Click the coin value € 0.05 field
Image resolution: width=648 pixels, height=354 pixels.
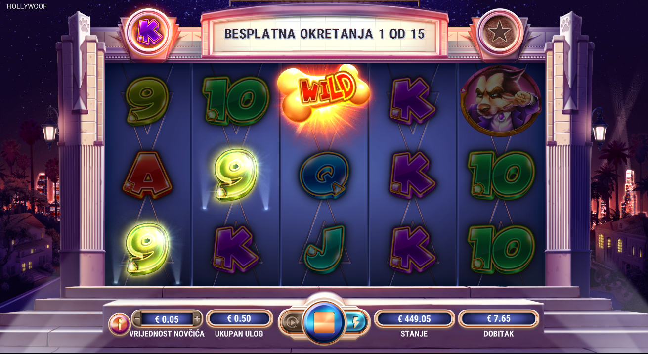coord(167,319)
